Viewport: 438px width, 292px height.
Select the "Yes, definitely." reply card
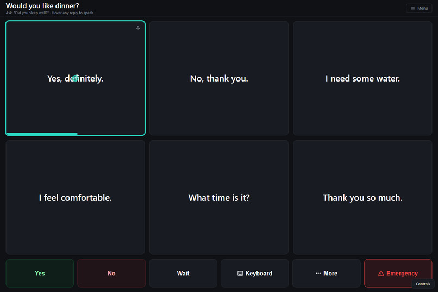pos(75,78)
